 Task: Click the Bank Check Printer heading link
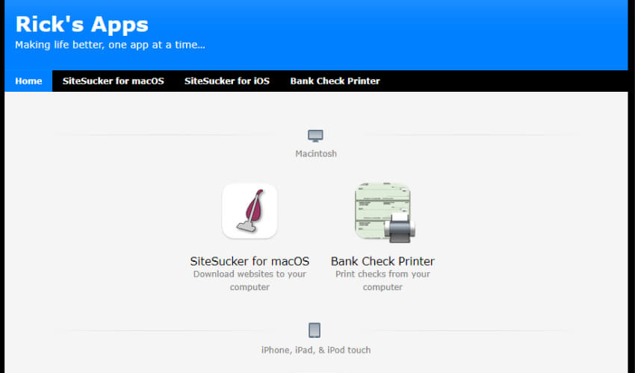click(382, 261)
